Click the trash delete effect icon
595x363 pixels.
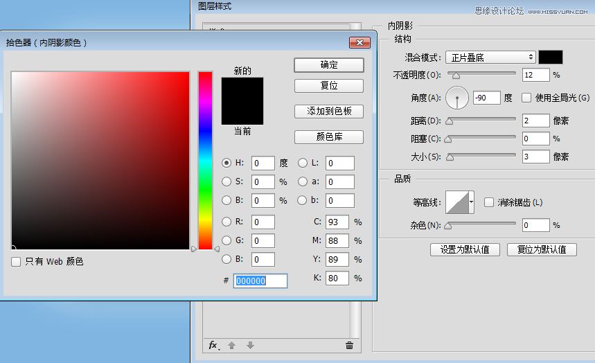[x=349, y=345]
